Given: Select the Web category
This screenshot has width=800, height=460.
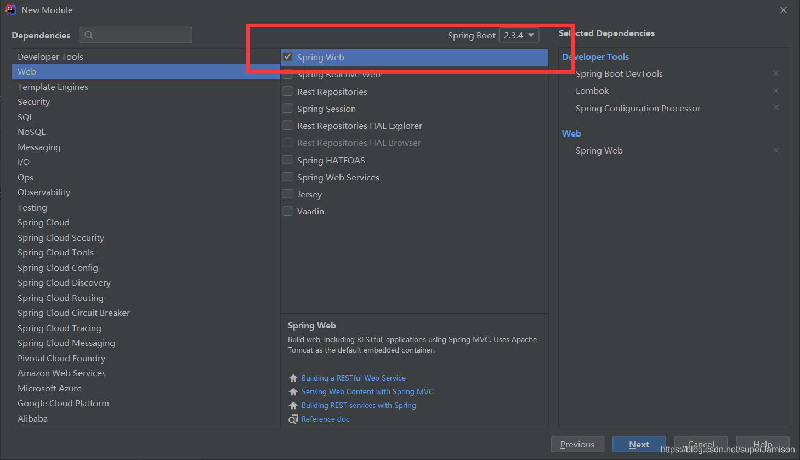Looking at the screenshot, I should tap(146, 72).
